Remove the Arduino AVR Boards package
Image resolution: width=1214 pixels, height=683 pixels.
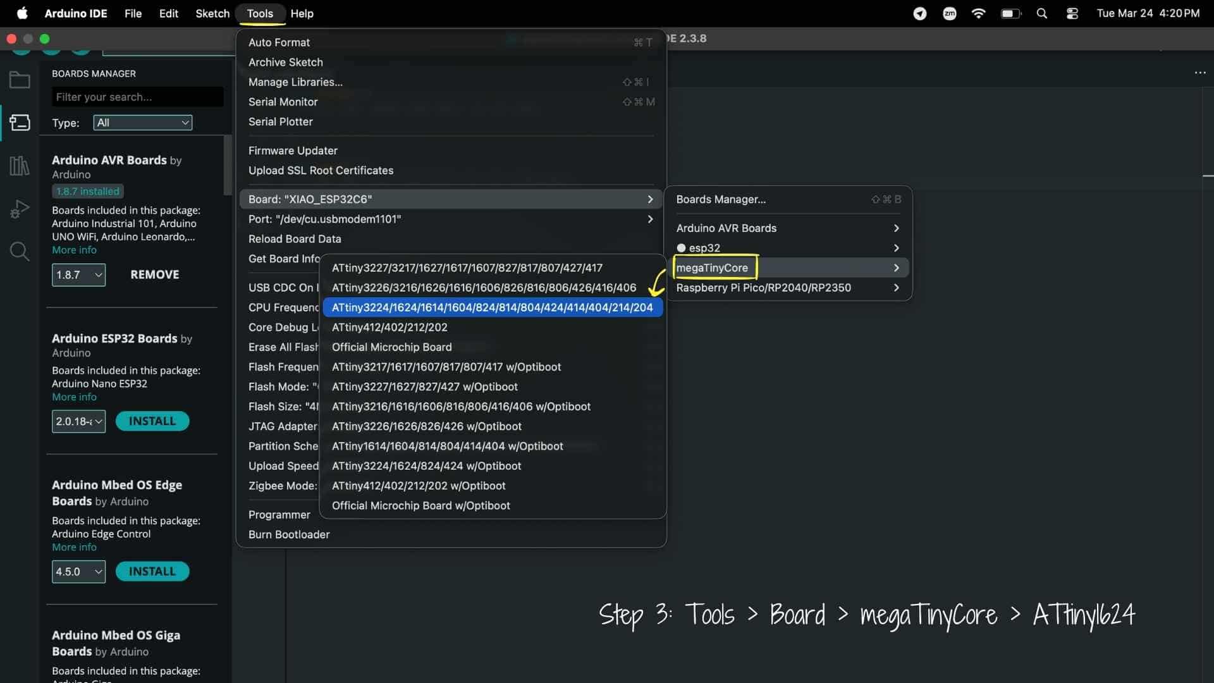click(x=154, y=275)
